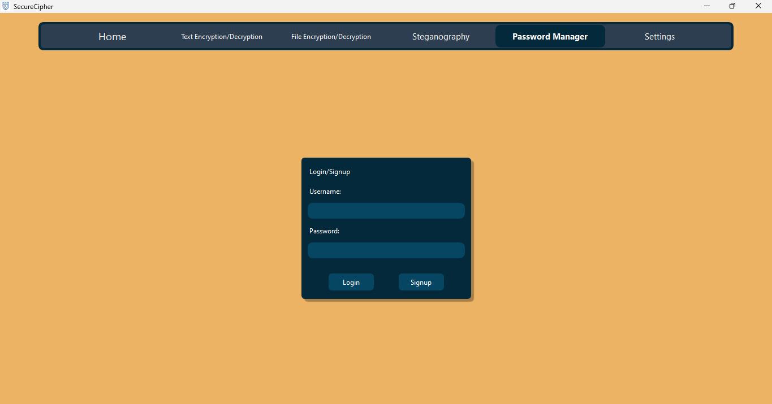
Task: Focus the Username input field
Action: click(386, 211)
